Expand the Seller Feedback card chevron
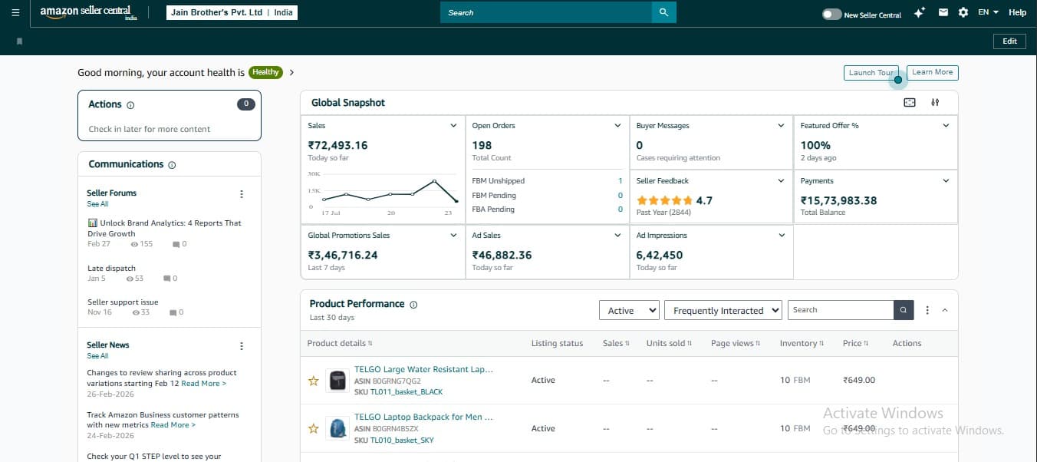Viewport: 1037px width, 462px height. pos(782,181)
